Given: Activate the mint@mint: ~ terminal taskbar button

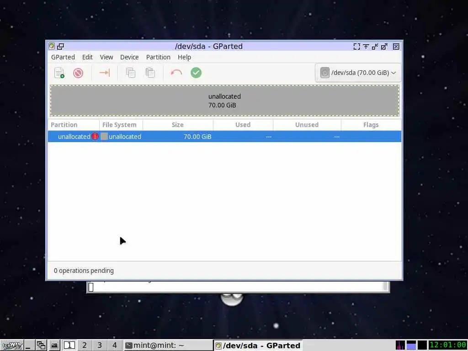Looking at the screenshot, I should pos(168,346).
